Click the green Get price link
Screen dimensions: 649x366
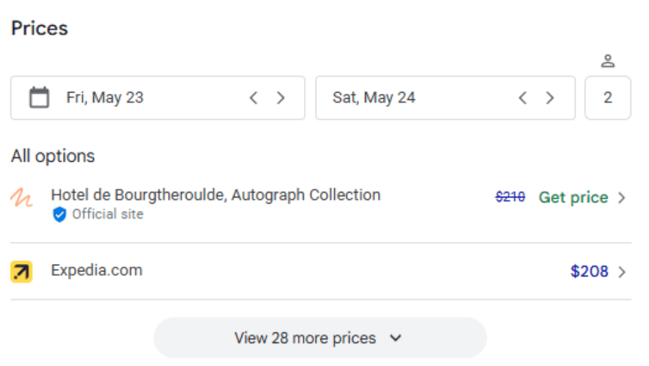click(x=574, y=197)
